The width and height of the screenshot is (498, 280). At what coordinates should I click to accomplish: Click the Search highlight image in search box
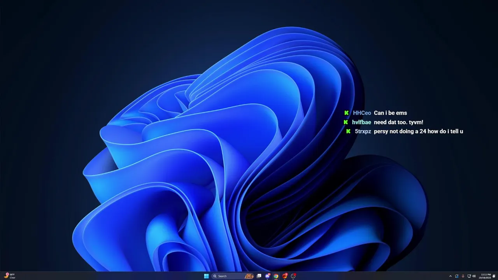point(249,276)
